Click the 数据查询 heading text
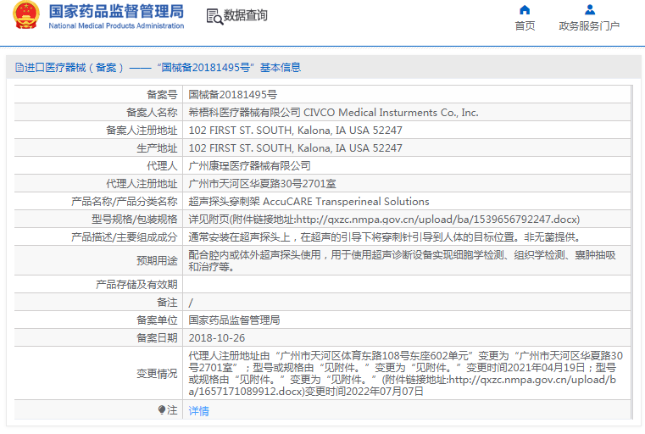This screenshot has height=434, width=645. click(246, 15)
